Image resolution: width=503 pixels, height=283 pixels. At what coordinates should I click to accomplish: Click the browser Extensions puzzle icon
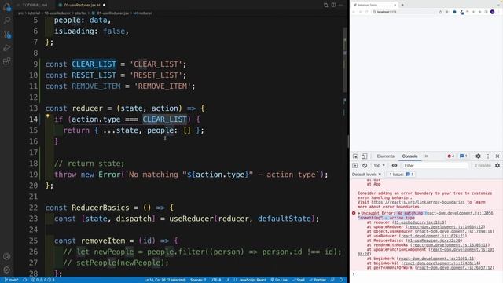coord(479,12)
